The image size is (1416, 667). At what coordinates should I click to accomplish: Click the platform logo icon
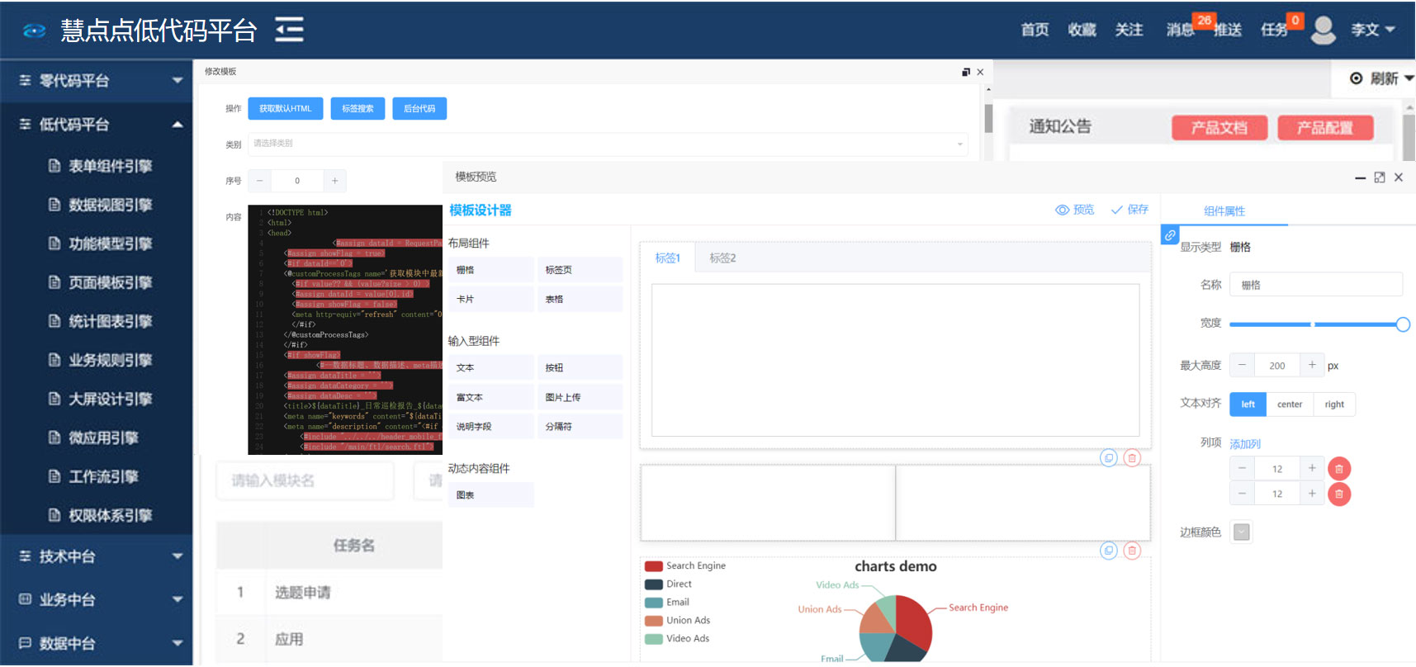point(35,31)
